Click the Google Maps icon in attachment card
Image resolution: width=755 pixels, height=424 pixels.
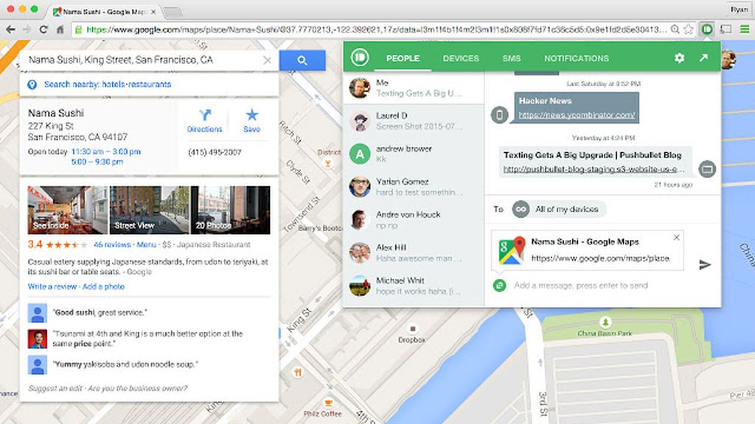pyautogui.click(x=512, y=250)
